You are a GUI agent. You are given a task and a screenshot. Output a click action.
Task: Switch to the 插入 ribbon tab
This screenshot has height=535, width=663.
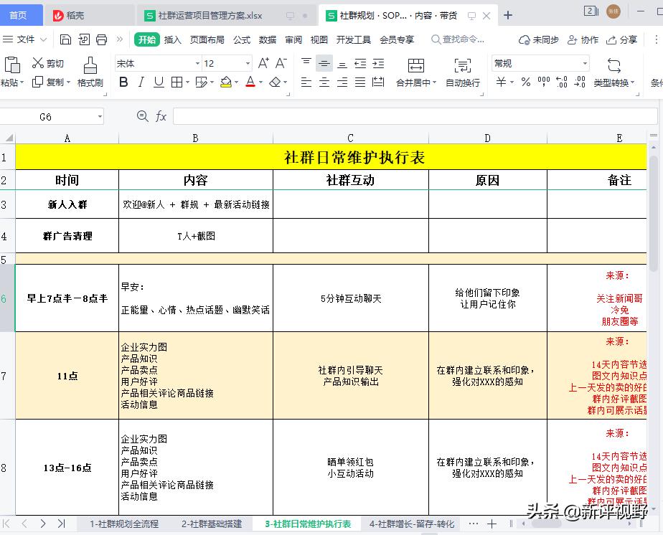click(x=172, y=40)
